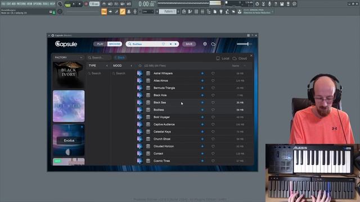Click the red record button

pos(86,4)
